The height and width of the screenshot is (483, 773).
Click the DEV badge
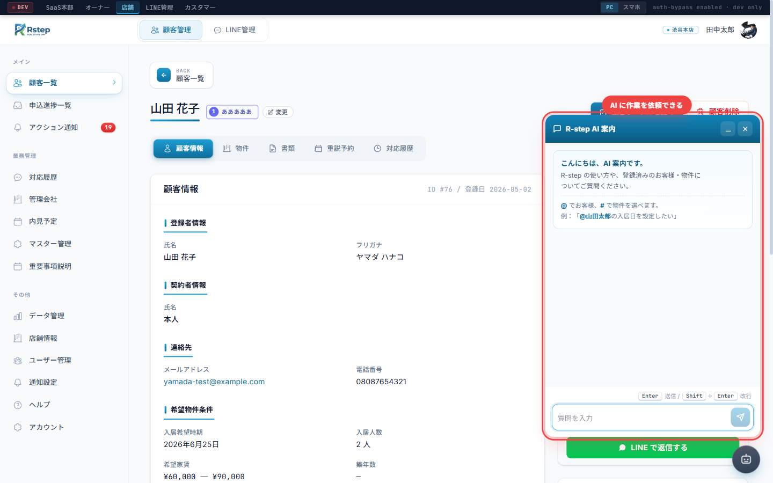tap(20, 8)
